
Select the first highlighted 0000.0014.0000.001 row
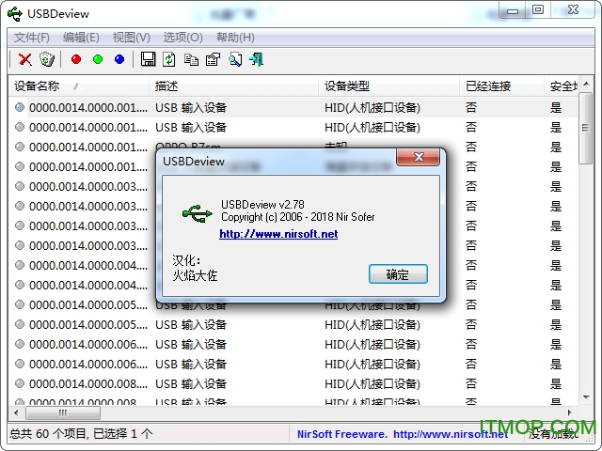click(293, 107)
